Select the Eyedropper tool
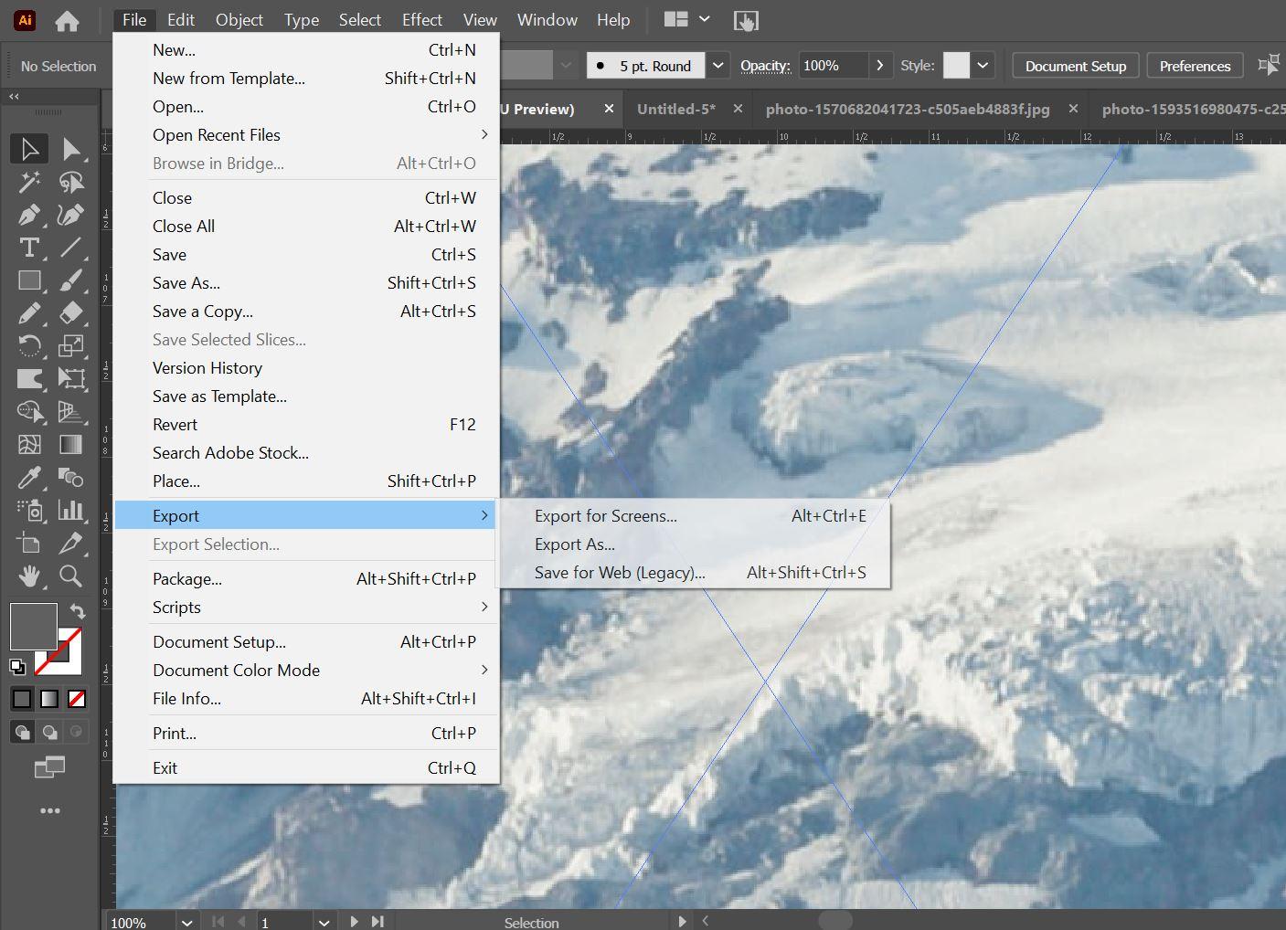The height and width of the screenshot is (930, 1286). 29,478
